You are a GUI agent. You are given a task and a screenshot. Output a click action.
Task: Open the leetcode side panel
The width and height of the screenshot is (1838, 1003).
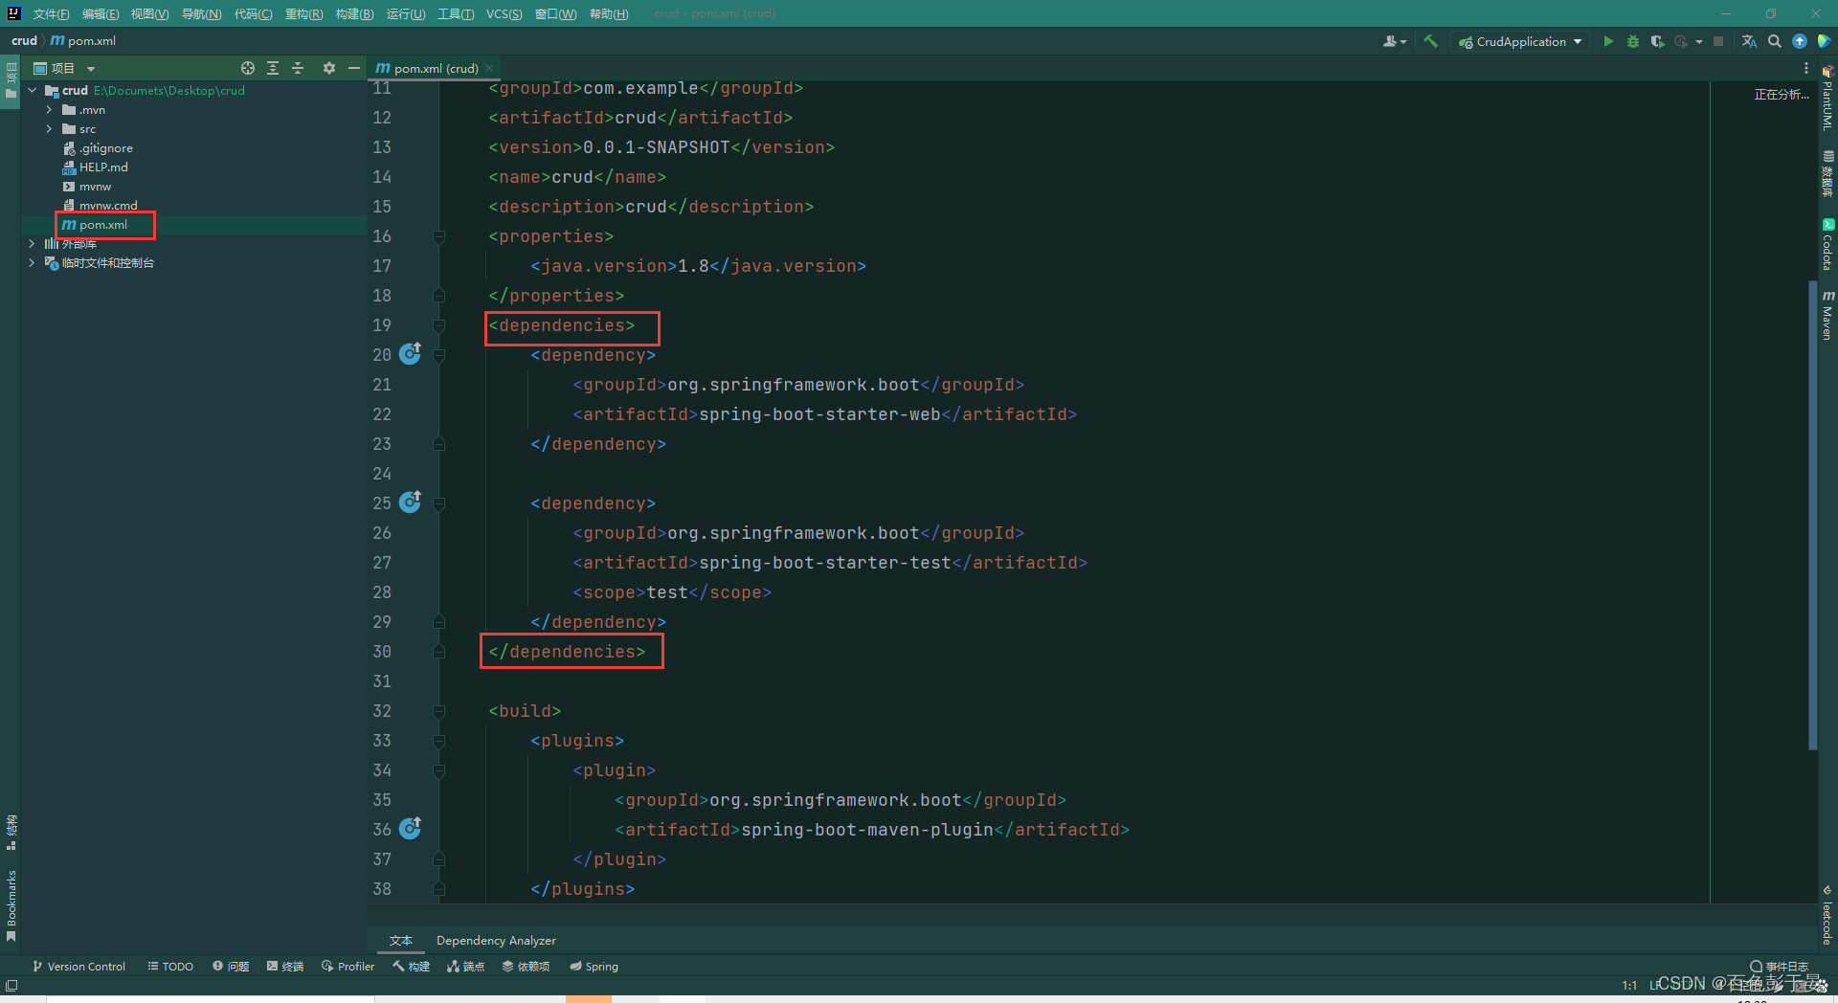click(1827, 915)
